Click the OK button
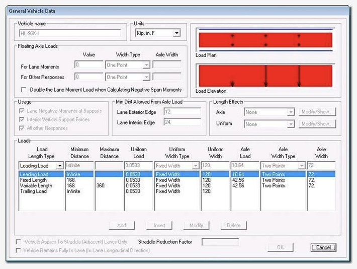Screen dimensions: 357x269 [x=280, y=247]
